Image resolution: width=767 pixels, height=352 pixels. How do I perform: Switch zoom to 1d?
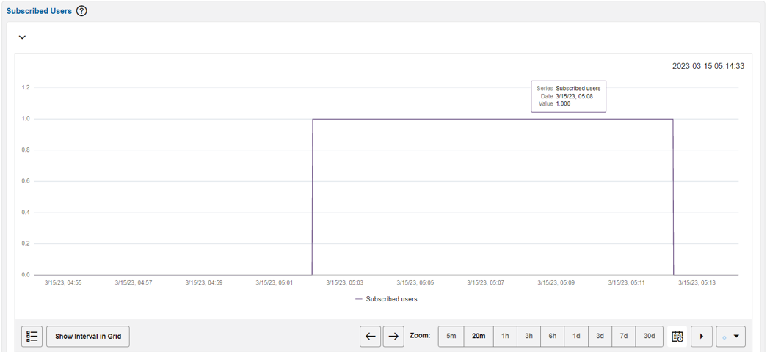pyautogui.click(x=576, y=337)
